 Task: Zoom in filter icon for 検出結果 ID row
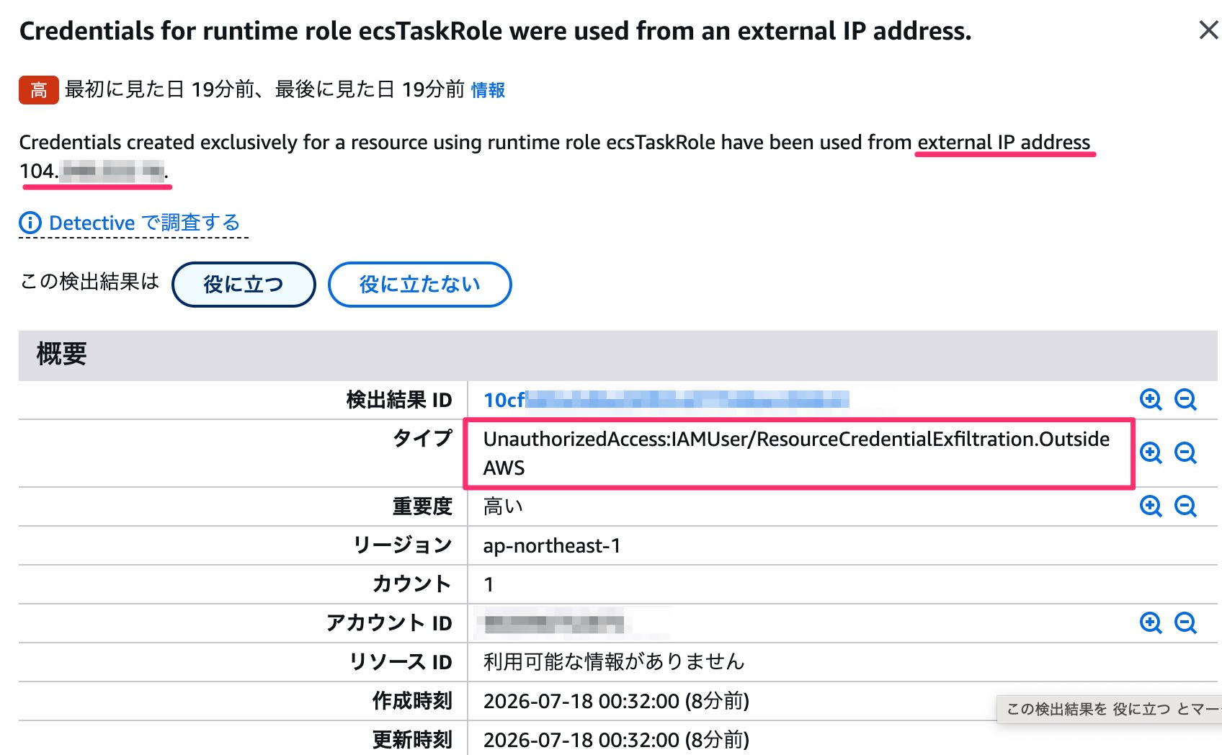pyautogui.click(x=1151, y=400)
